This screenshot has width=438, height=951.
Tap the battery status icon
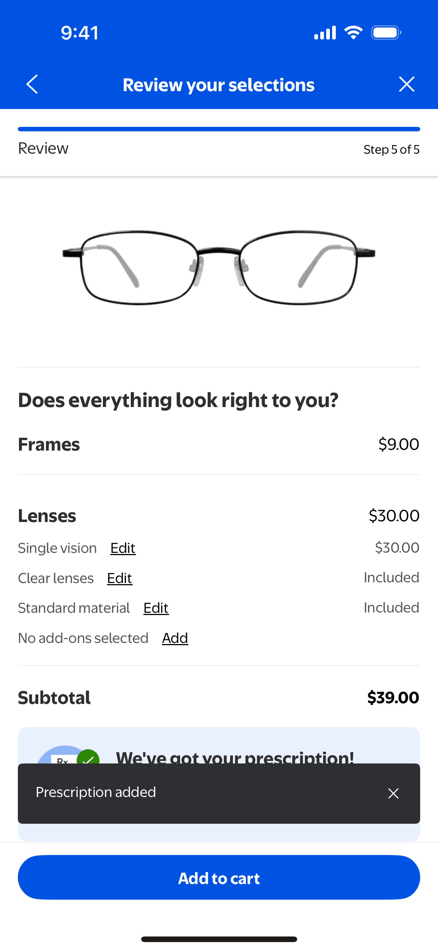(386, 33)
